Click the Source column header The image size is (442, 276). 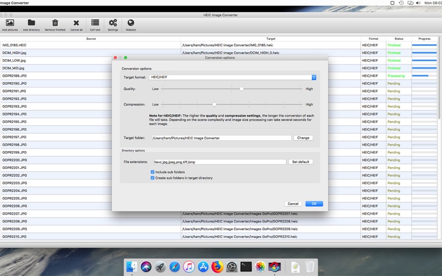pyautogui.click(x=91, y=39)
